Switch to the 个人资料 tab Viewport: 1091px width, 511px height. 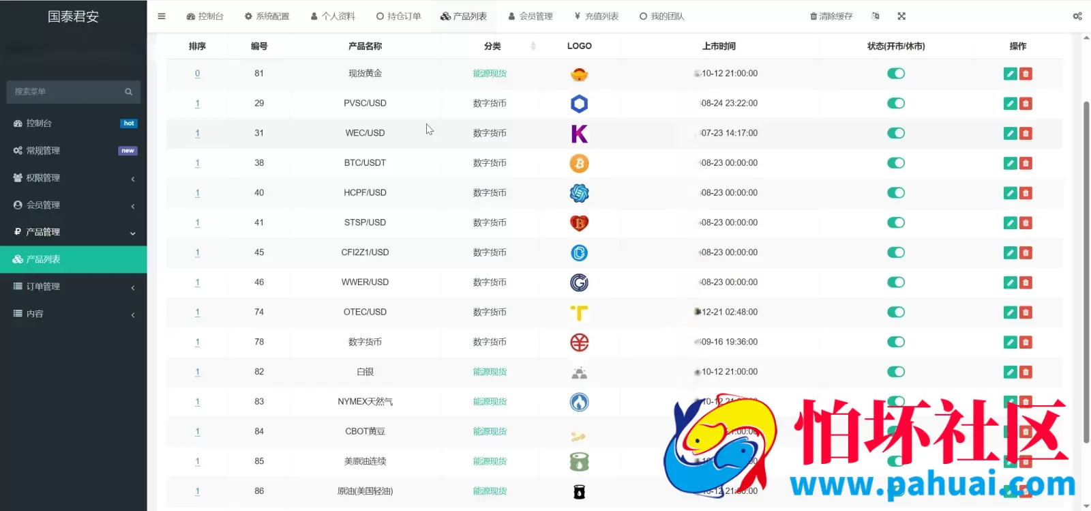[333, 16]
